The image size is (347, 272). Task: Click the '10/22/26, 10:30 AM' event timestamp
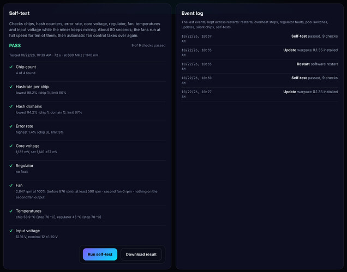[196, 81]
